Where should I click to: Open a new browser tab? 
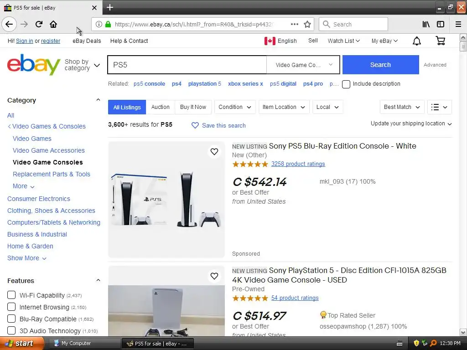(x=110, y=7)
